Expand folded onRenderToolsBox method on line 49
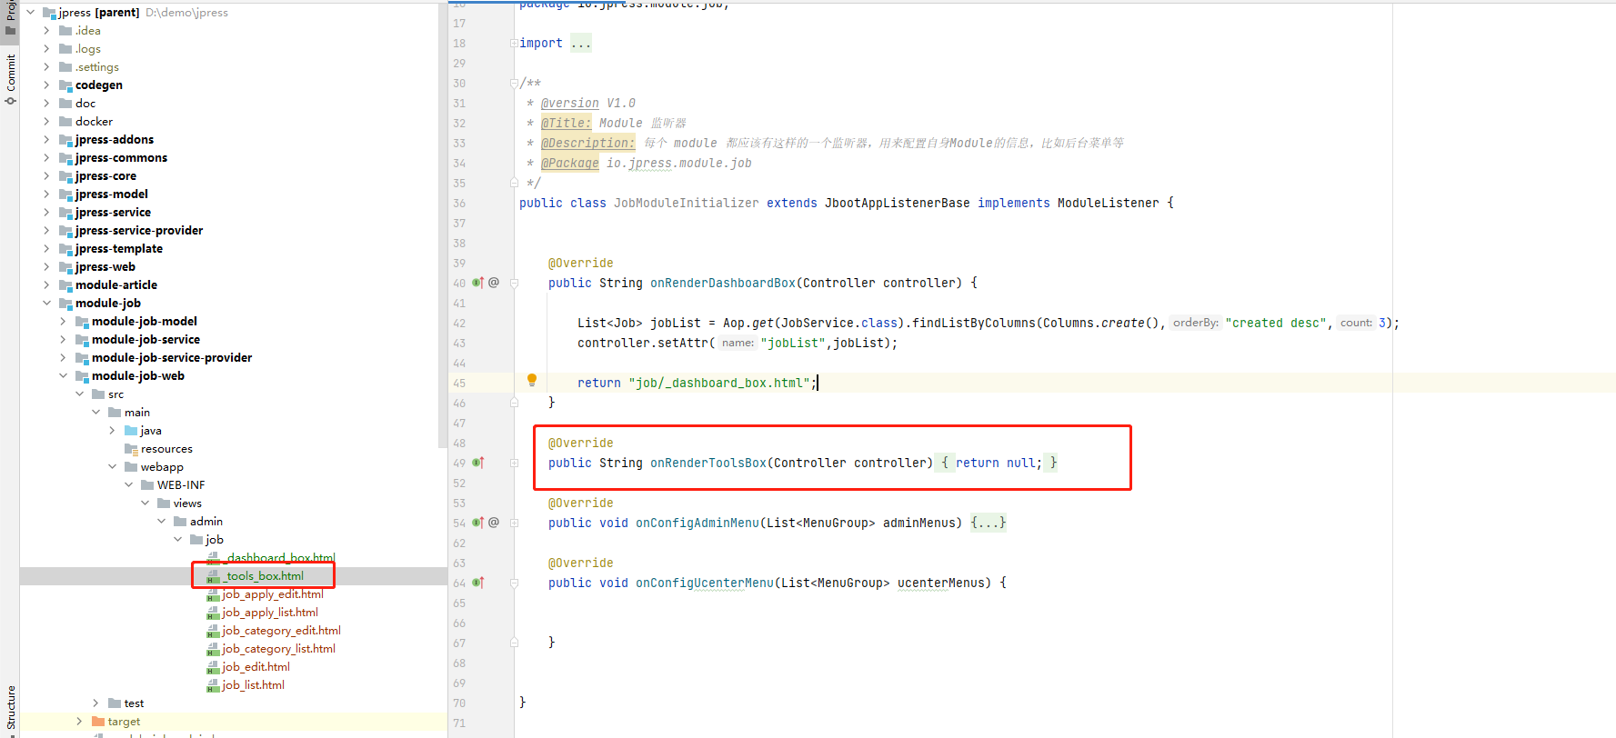Screen dimensions: 1616x738 (x=514, y=463)
